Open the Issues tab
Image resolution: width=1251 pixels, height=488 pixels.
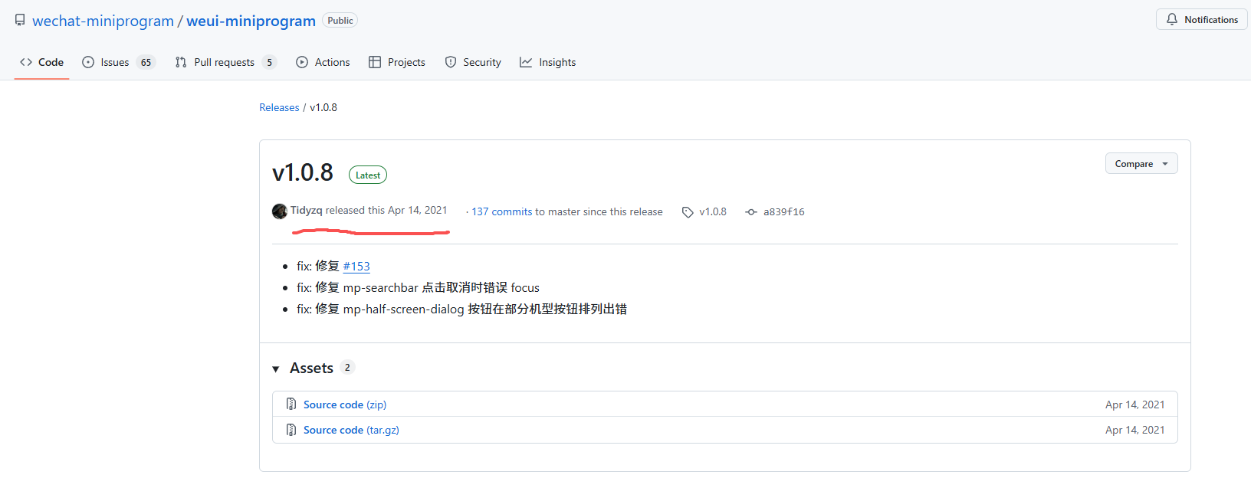click(118, 62)
